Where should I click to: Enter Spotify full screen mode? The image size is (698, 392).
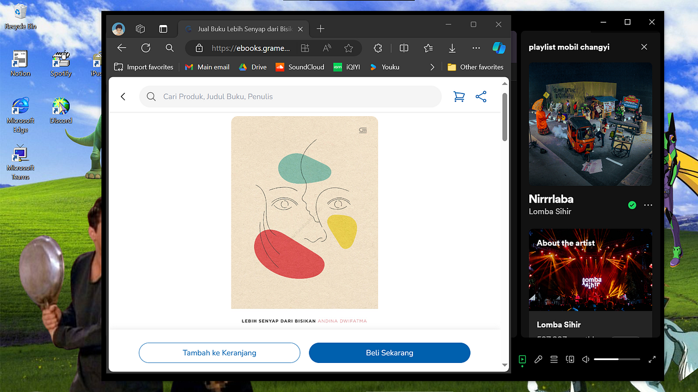tap(652, 359)
